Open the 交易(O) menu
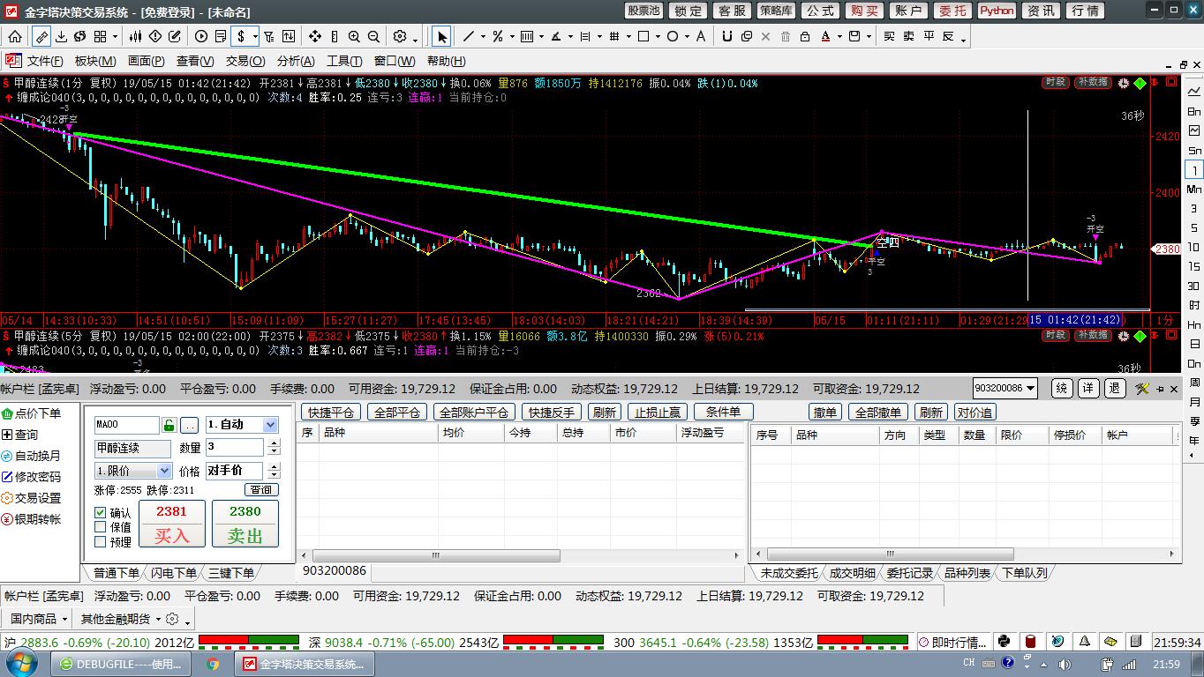Viewport: 1204px width, 677px height. tap(245, 61)
